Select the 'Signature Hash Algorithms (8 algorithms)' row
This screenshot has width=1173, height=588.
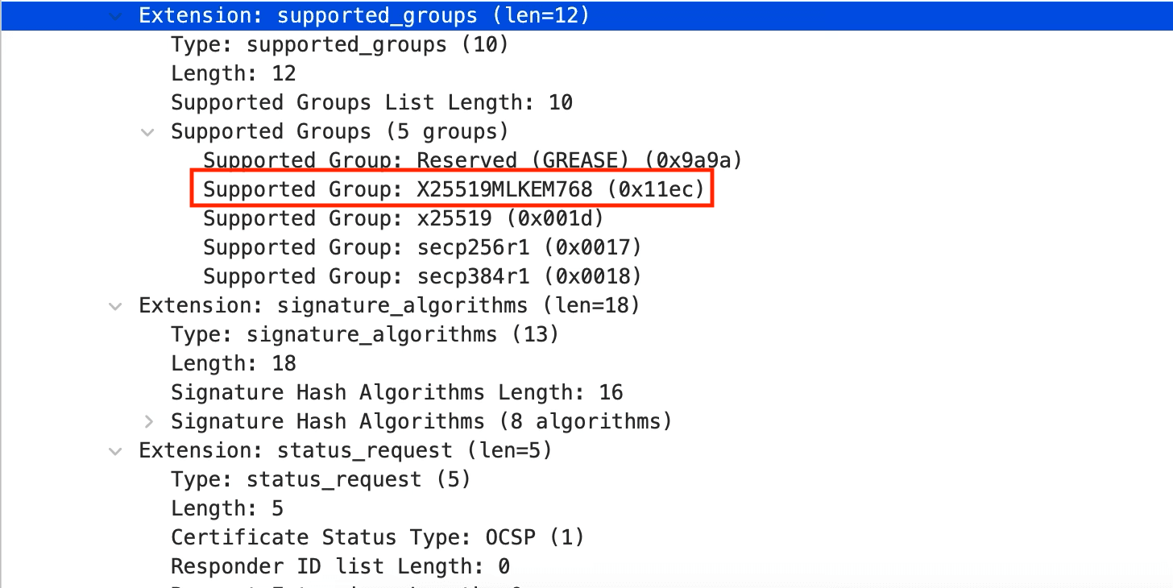tap(586, 422)
